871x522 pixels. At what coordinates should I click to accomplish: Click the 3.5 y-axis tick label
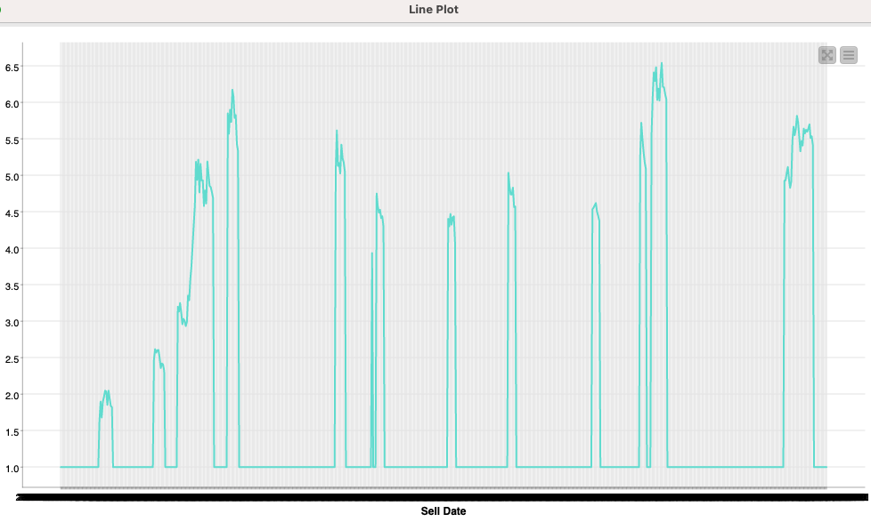[x=12, y=286]
